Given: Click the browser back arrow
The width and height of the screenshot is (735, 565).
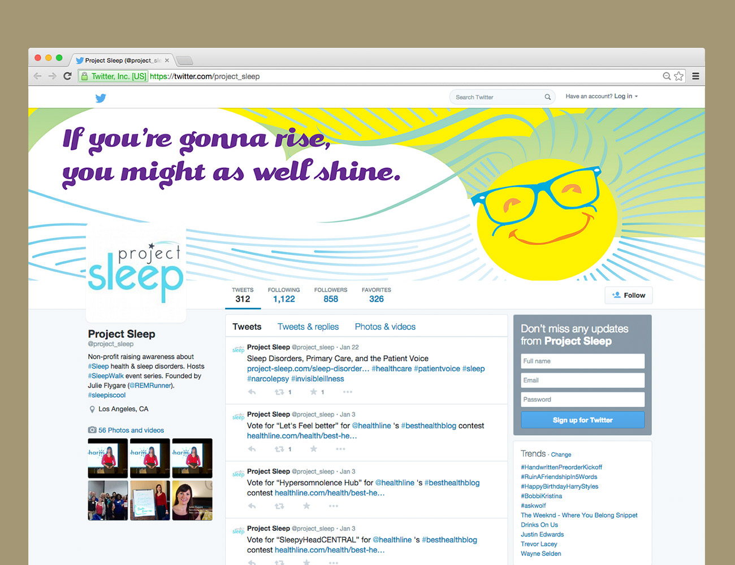Looking at the screenshot, I should coord(37,76).
